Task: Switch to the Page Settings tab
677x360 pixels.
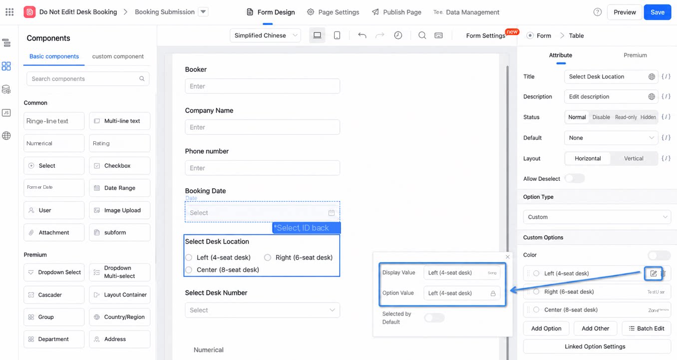Action: (333, 12)
